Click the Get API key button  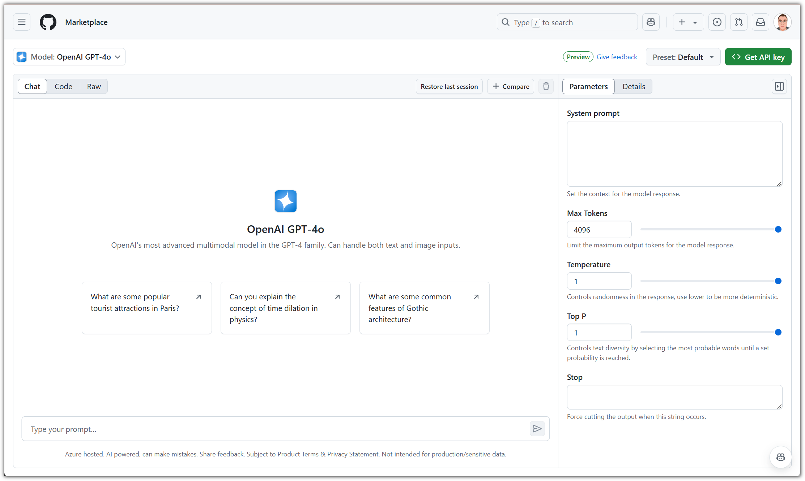coord(758,57)
